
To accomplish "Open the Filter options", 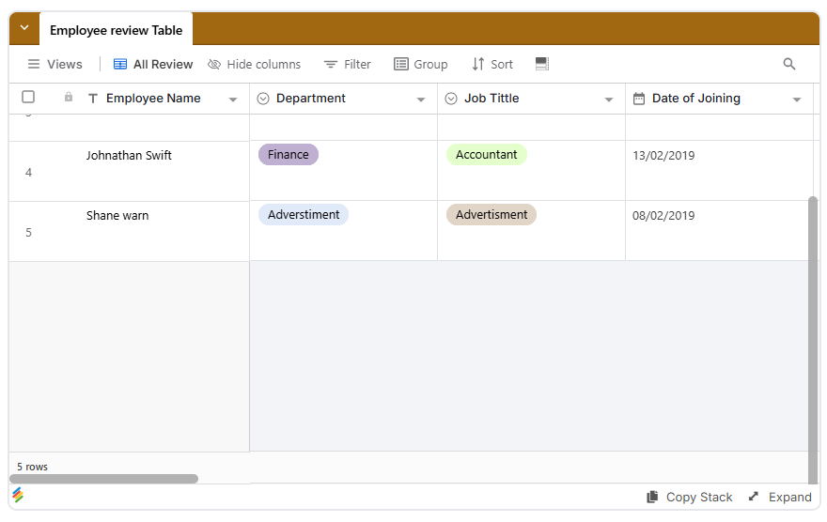I will click(x=347, y=64).
